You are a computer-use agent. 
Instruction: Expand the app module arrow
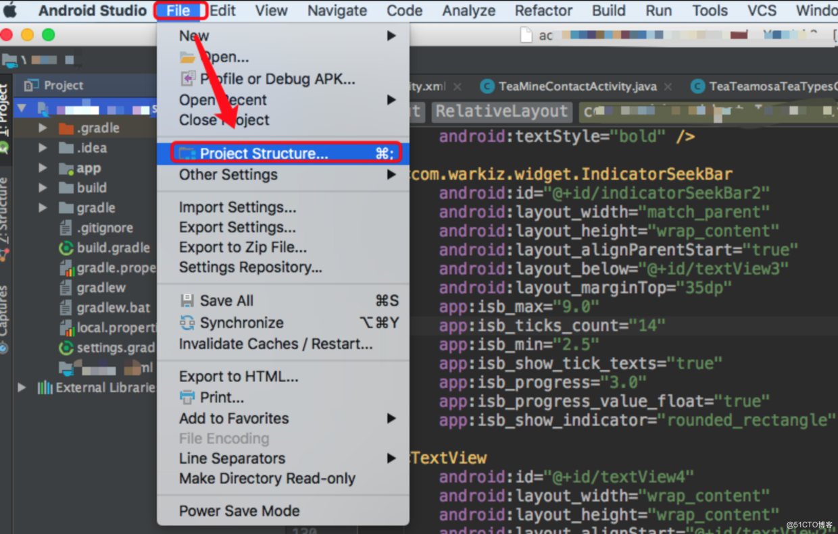(x=43, y=168)
